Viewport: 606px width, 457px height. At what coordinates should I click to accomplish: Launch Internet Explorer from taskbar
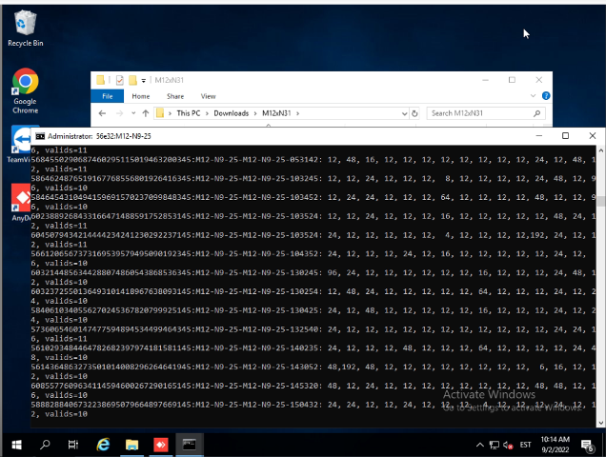coord(103,445)
